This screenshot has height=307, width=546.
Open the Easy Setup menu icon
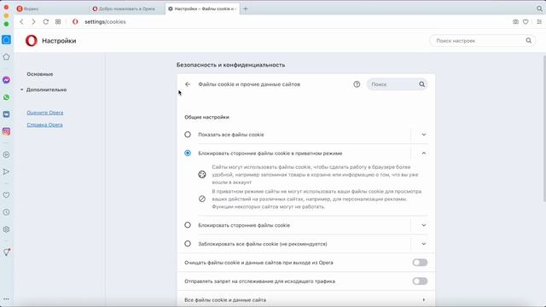coord(539,21)
